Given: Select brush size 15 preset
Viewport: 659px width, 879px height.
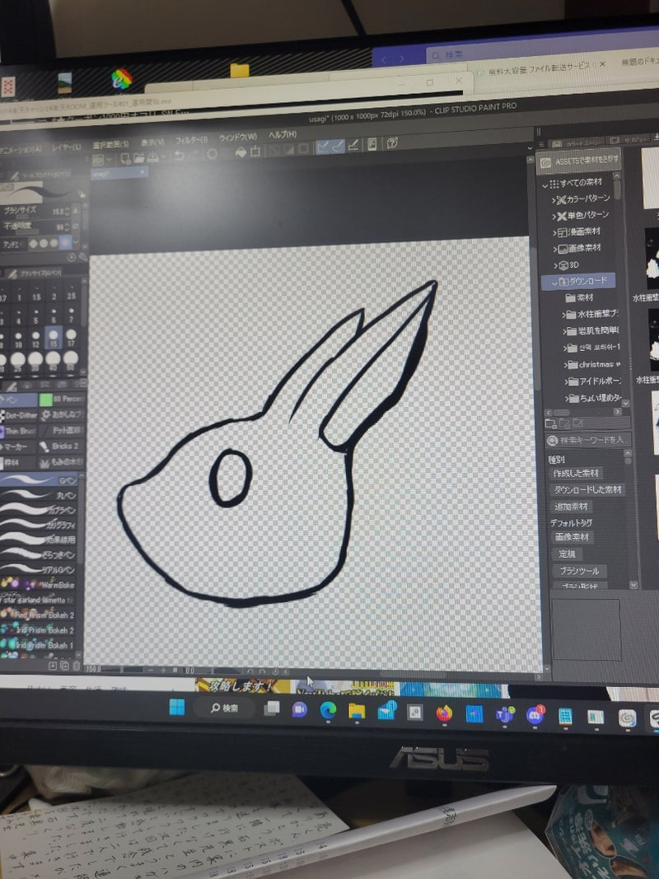Looking at the screenshot, I should [54, 338].
